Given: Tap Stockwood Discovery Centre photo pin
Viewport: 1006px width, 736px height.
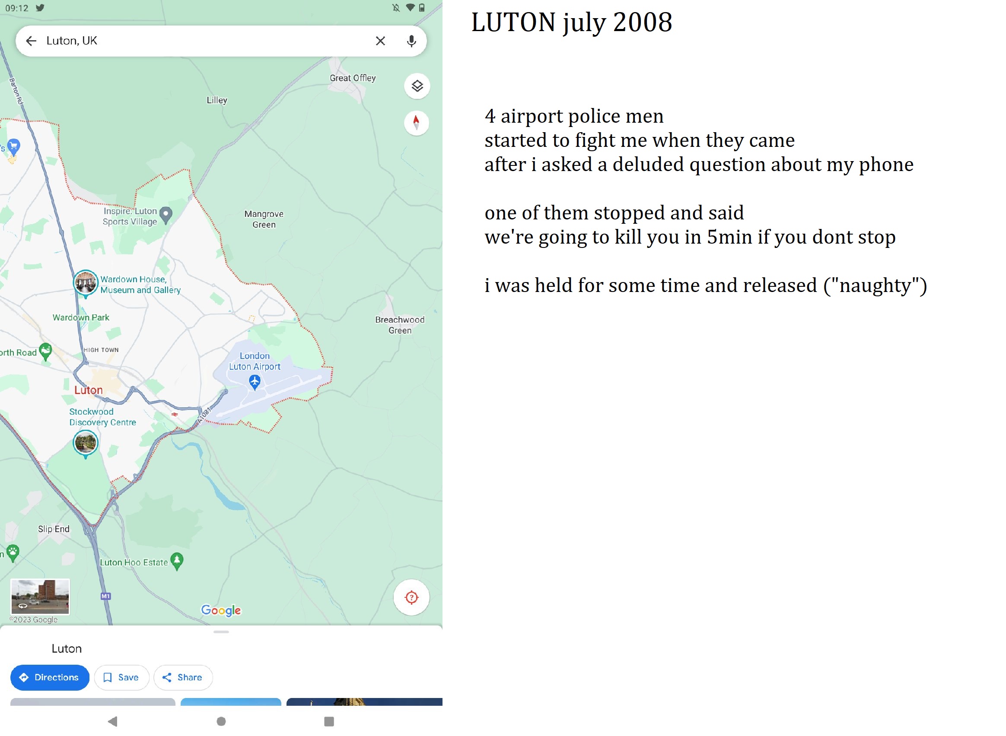Looking at the screenshot, I should pyautogui.click(x=85, y=444).
